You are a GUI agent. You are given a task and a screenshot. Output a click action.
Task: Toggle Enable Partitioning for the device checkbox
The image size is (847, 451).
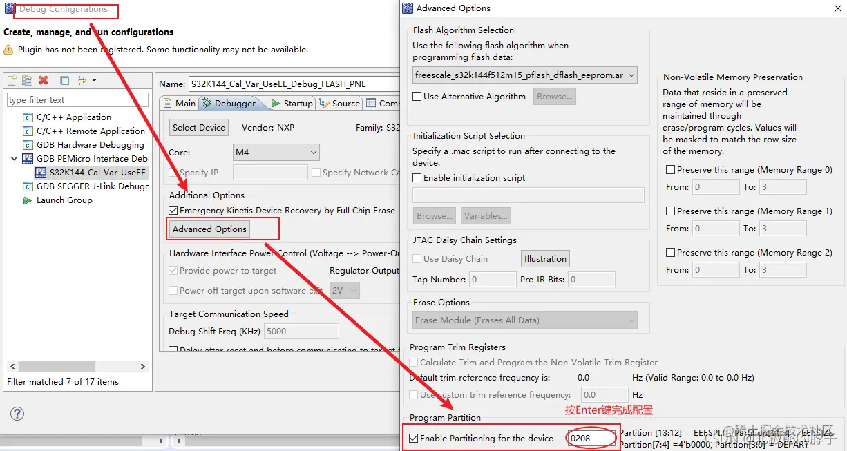pos(413,439)
